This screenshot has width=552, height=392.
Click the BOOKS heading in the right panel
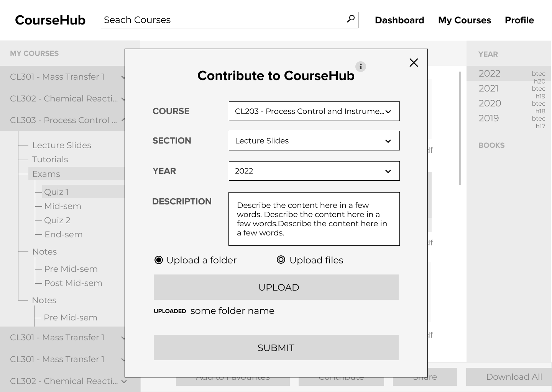pos(491,145)
